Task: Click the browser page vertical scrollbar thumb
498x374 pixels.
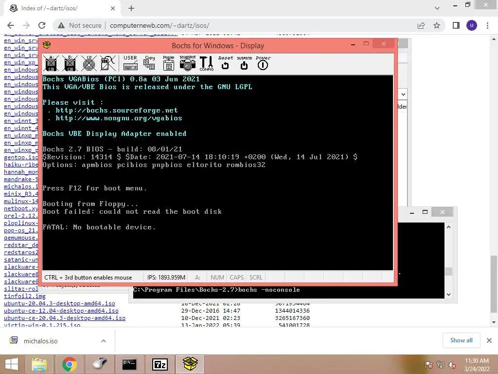Action: point(494,284)
